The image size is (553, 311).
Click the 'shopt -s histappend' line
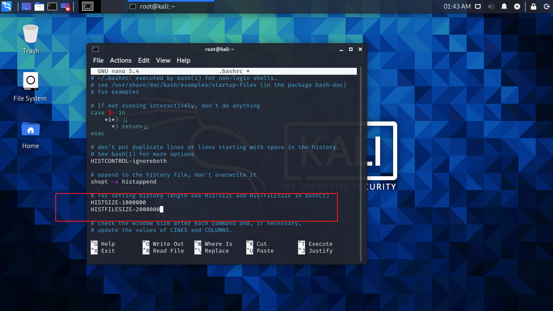click(124, 182)
